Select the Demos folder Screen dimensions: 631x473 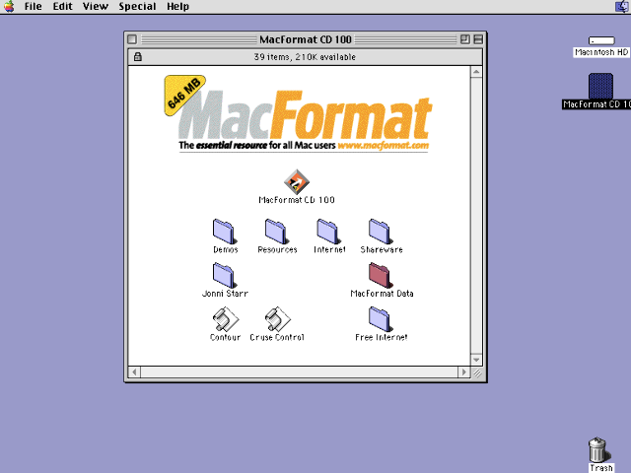[224, 232]
